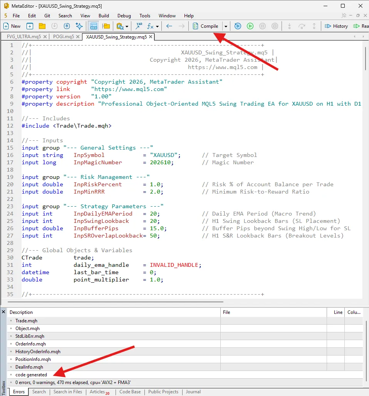
Task: Open a file with the yellow folder icon
Action: click(42, 26)
